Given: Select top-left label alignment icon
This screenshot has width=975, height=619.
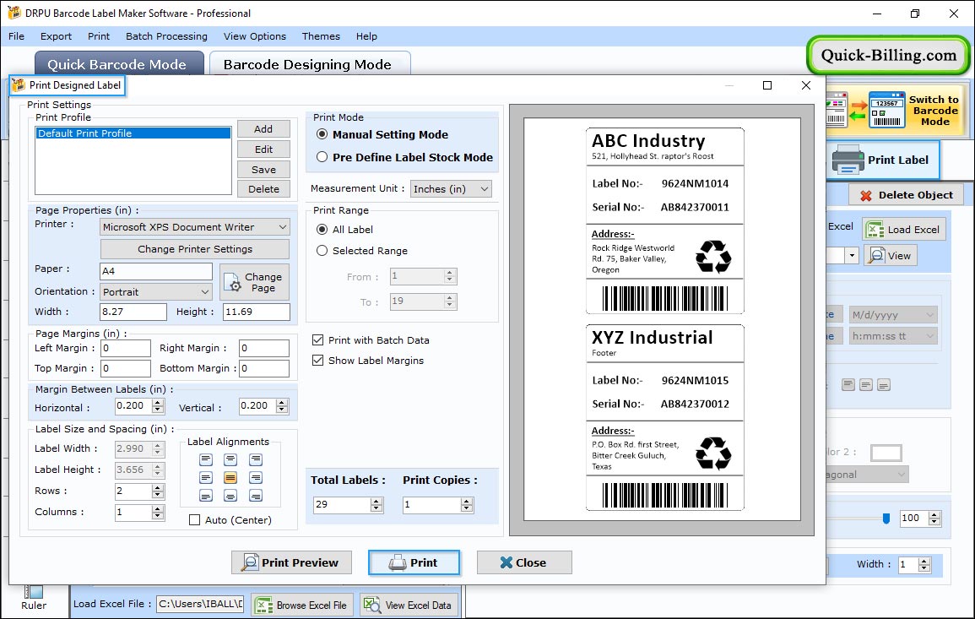Looking at the screenshot, I should pyautogui.click(x=206, y=459).
